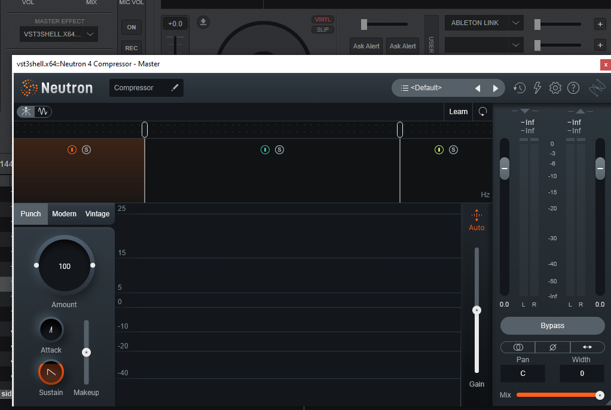The height and width of the screenshot is (410, 611).
Task: Click the Learn button
Action: pyautogui.click(x=458, y=112)
